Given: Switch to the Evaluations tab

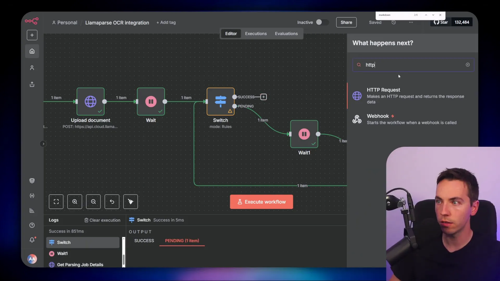Looking at the screenshot, I should (286, 34).
